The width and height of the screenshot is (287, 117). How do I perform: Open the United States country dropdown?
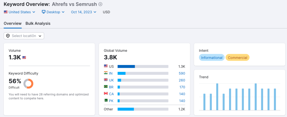click(19, 12)
